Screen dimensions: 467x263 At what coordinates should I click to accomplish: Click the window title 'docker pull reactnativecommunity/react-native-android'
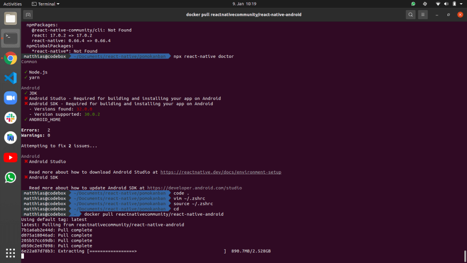pos(244,15)
